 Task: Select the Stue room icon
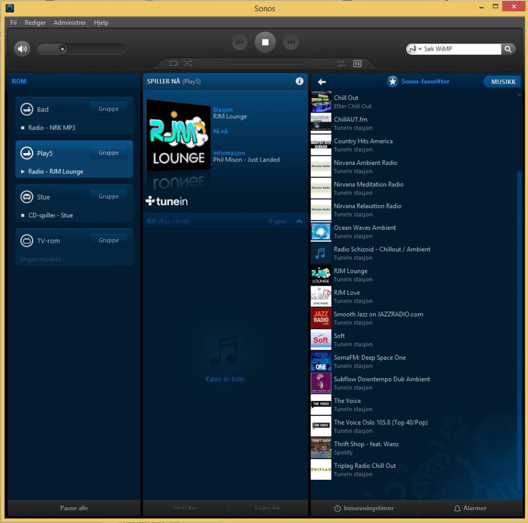pos(27,197)
